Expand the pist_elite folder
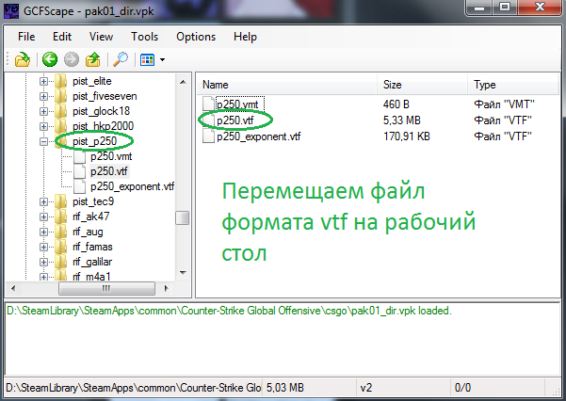The width and height of the screenshot is (566, 401). click(x=43, y=82)
